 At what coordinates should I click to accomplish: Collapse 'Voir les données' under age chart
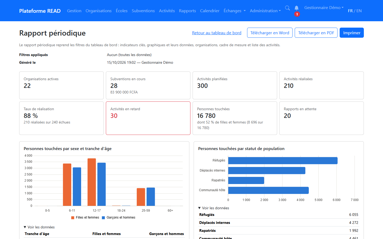pos(39,227)
